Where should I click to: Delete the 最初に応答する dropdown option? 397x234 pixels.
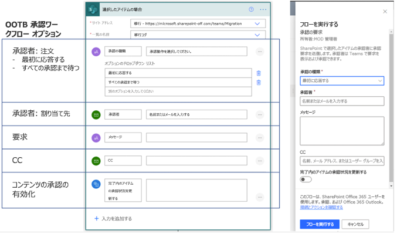coord(259,73)
